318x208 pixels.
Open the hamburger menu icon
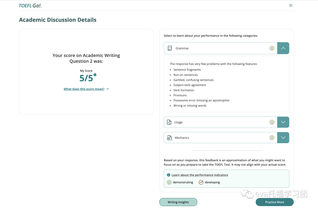pos(291,5)
